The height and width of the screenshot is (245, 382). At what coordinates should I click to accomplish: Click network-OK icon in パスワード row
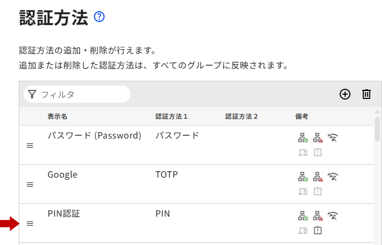(x=303, y=137)
